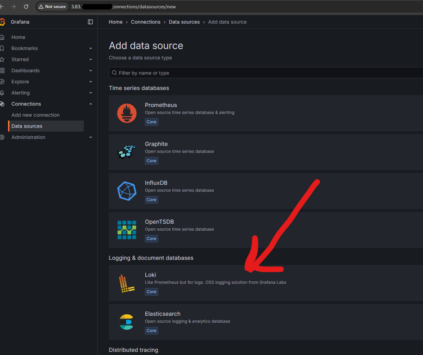Image resolution: width=423 pixels, height=355 pixels.
Task: Expand the Bookmarks section chevron
Action: pos(91,48)
